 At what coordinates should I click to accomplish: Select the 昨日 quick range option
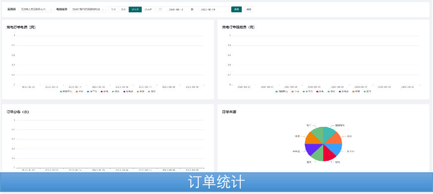point(124,9)
